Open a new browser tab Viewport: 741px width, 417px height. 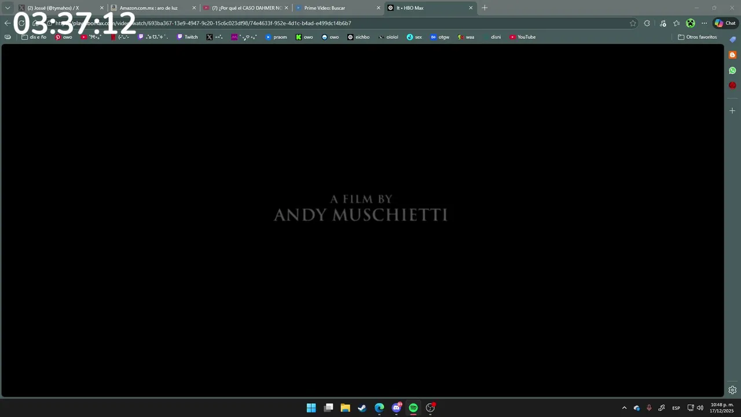[485, 8]
